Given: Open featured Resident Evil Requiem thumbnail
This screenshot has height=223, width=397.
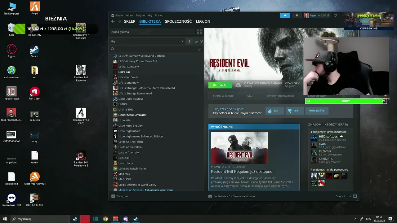Looking at the screenshot, I should coord(239,148).
